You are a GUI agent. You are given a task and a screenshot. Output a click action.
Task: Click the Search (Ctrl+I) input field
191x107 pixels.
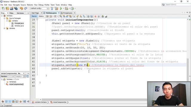[x=177, y=5]
